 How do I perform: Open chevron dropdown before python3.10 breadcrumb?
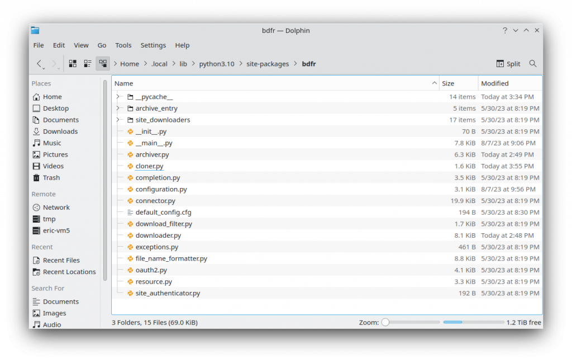tap(193, 64)
